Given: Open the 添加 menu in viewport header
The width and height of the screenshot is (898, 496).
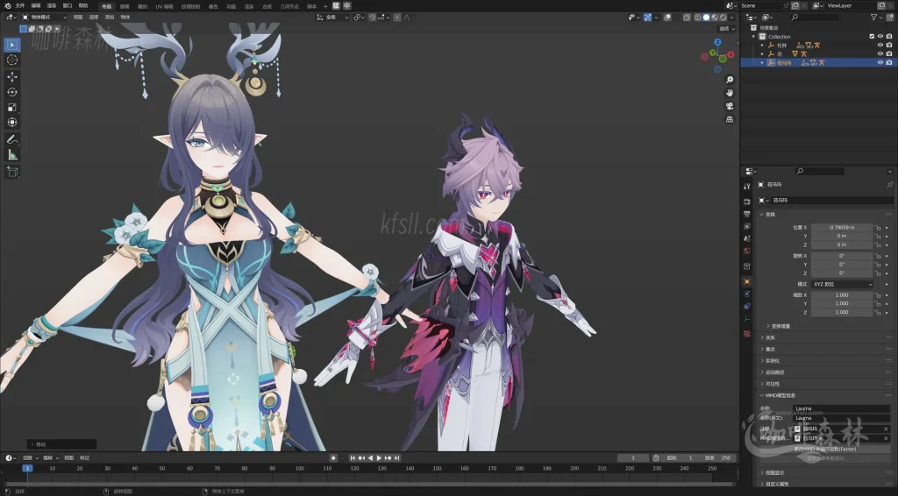Looking at the screenshot, I should (x=110, y=18).
